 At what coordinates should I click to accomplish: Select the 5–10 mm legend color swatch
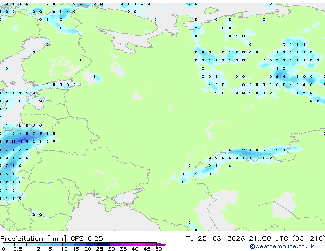click(x=56, y=244)
